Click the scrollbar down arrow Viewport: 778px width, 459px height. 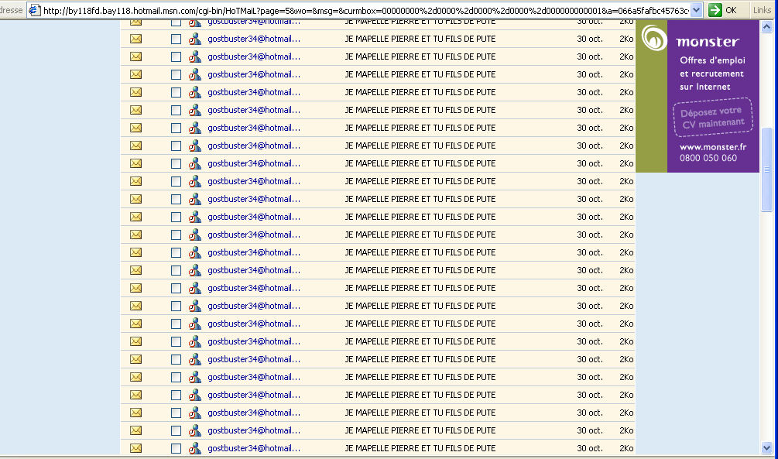(767, 447)
